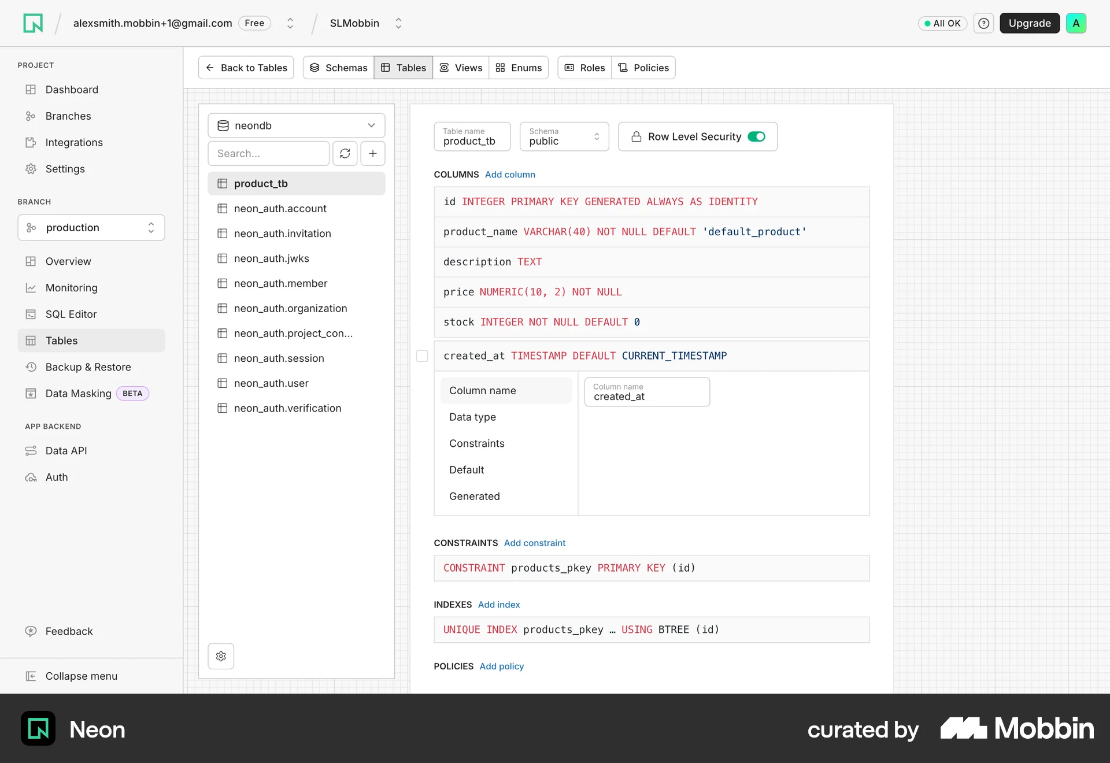The image size is (1110, 763).
Task: Click the Upgrade button
Action: [1030, 23]
